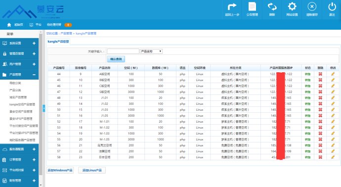Open the 产品名称 search-field dropdown
Screen dimensions: 341x187
tap(151, 51)
